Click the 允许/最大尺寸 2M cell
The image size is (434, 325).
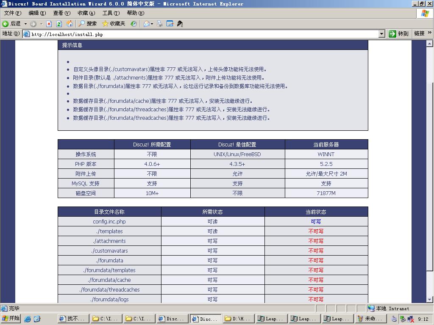[326, 174]
